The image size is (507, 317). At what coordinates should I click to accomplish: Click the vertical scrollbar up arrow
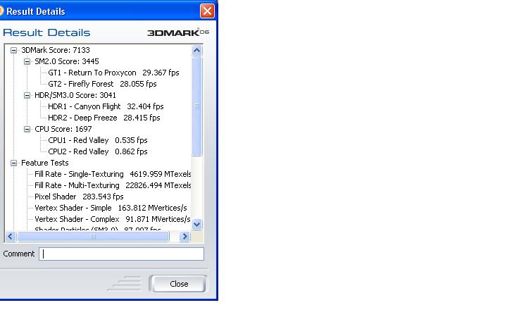(x=196, y=51)
